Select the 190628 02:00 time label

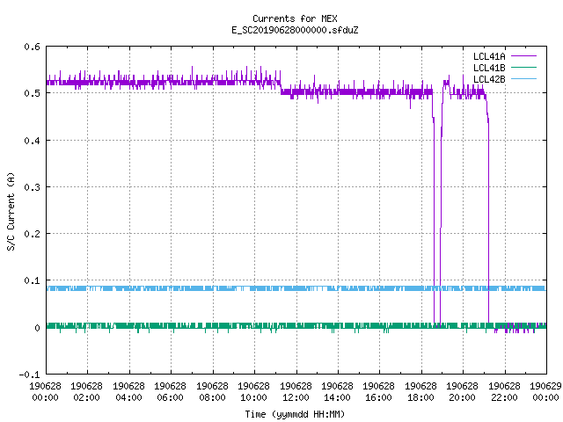[86, 392]
